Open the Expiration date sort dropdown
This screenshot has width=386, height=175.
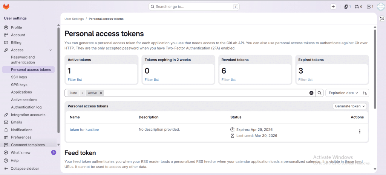tap(342, 93)
